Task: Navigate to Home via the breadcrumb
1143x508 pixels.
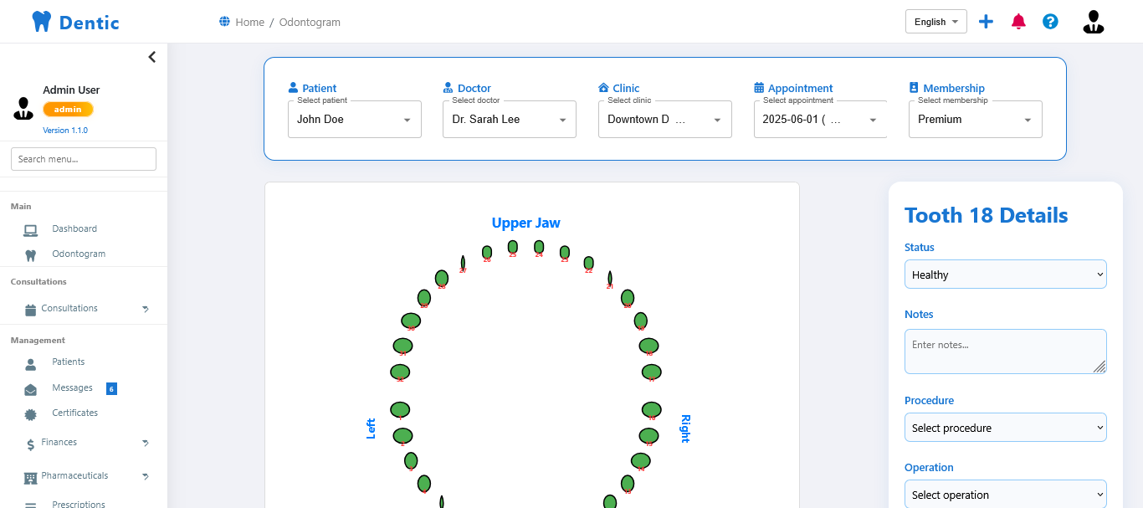Action: point(249,22)
